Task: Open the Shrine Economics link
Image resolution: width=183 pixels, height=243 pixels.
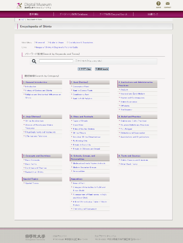Action: 129,102
